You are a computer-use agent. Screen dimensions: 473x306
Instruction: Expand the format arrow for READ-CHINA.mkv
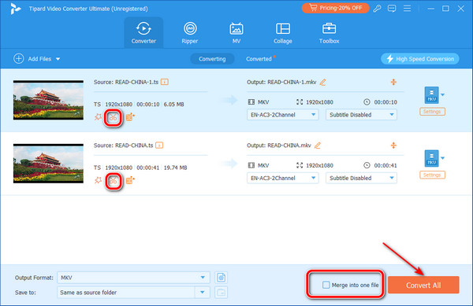point(442,158)
